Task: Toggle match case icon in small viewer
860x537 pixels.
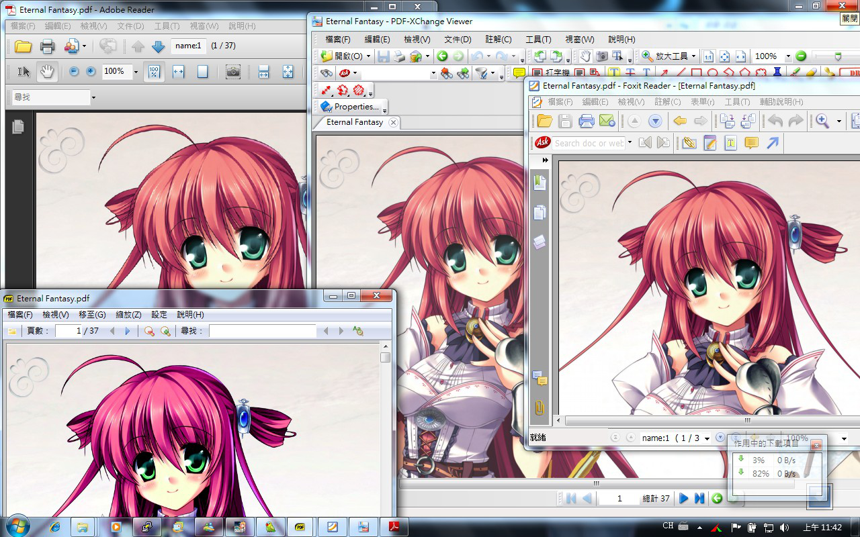Action: click(357, 331)
